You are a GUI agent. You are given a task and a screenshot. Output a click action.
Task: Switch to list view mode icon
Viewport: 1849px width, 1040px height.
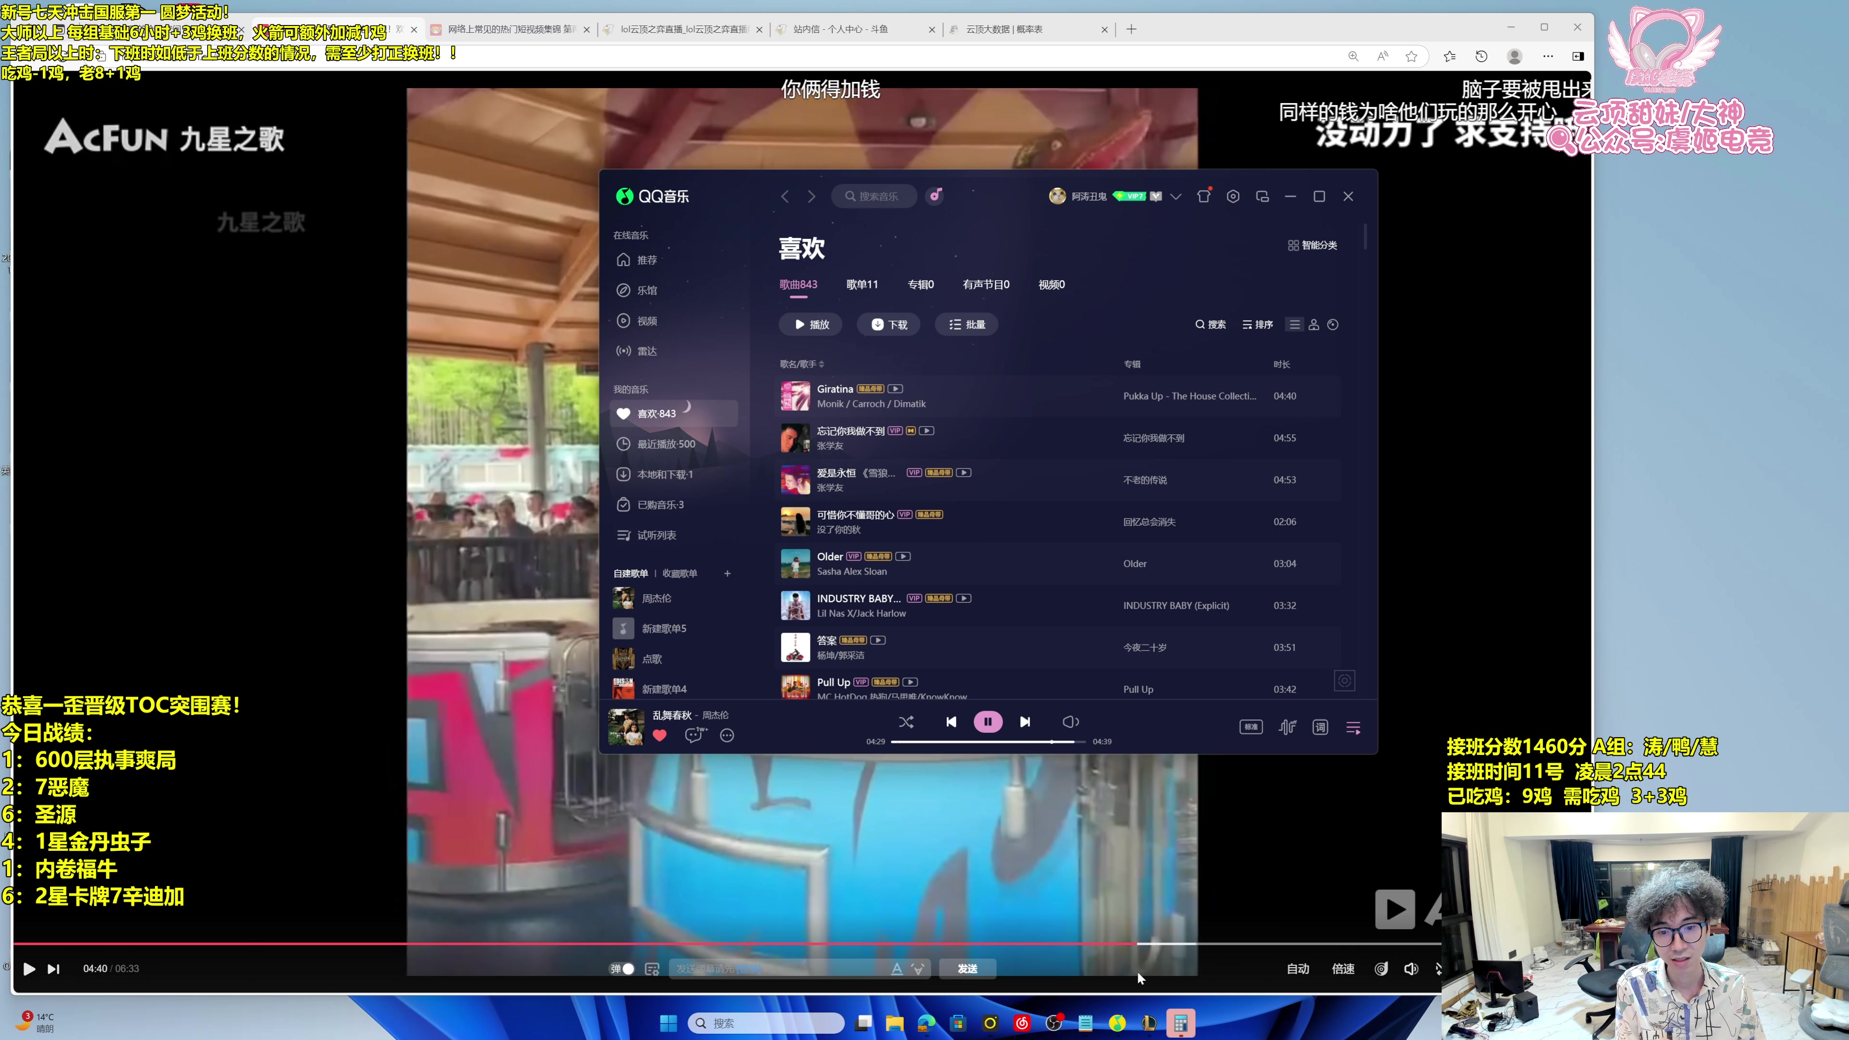1294,325
